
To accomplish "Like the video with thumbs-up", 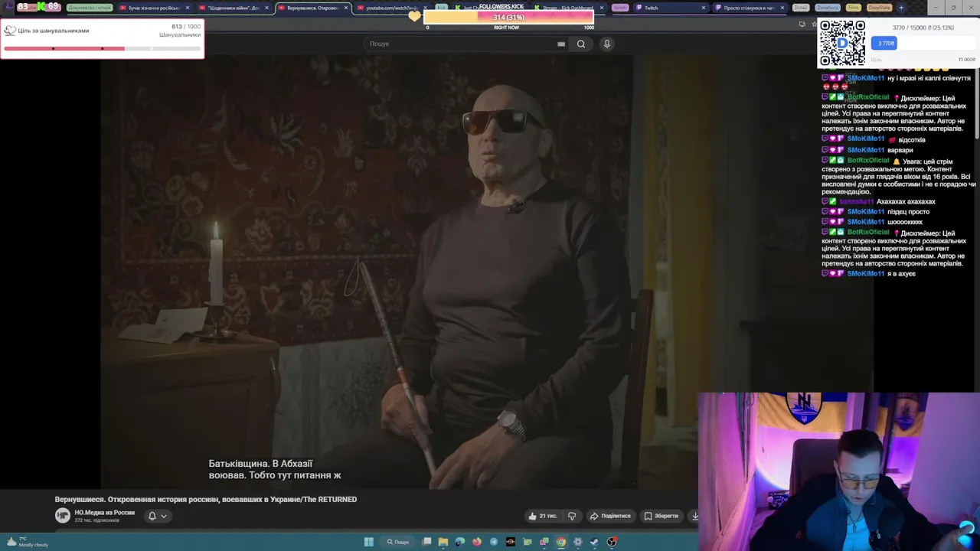I will click(x=542, y=516).
